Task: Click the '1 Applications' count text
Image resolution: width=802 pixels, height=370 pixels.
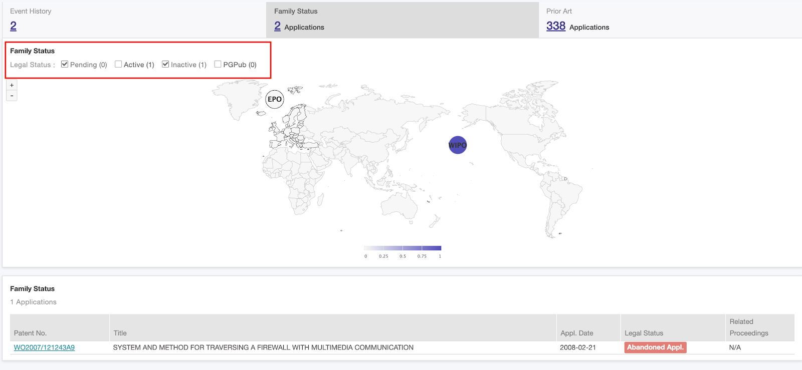Action: tap(33, 302)
